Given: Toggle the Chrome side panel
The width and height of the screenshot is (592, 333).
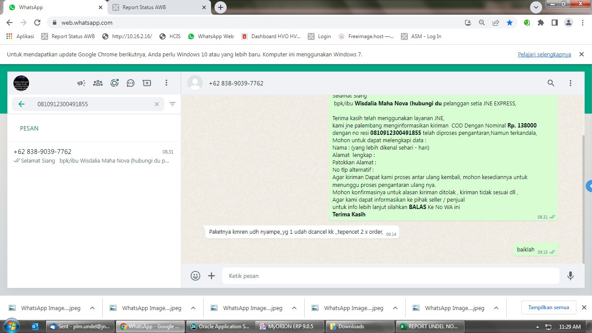Looking at the screenshot, I should pyautogui.click(x=554, y=23).
